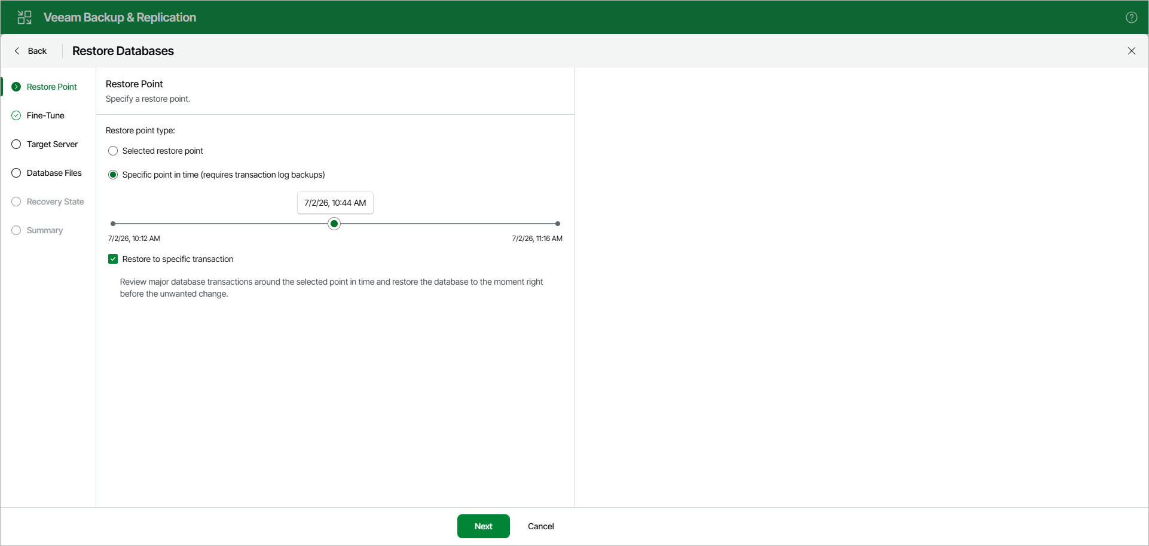Close the Restore Databases wizard with X
This screenshot has height=546, width=1149.
1131,51
